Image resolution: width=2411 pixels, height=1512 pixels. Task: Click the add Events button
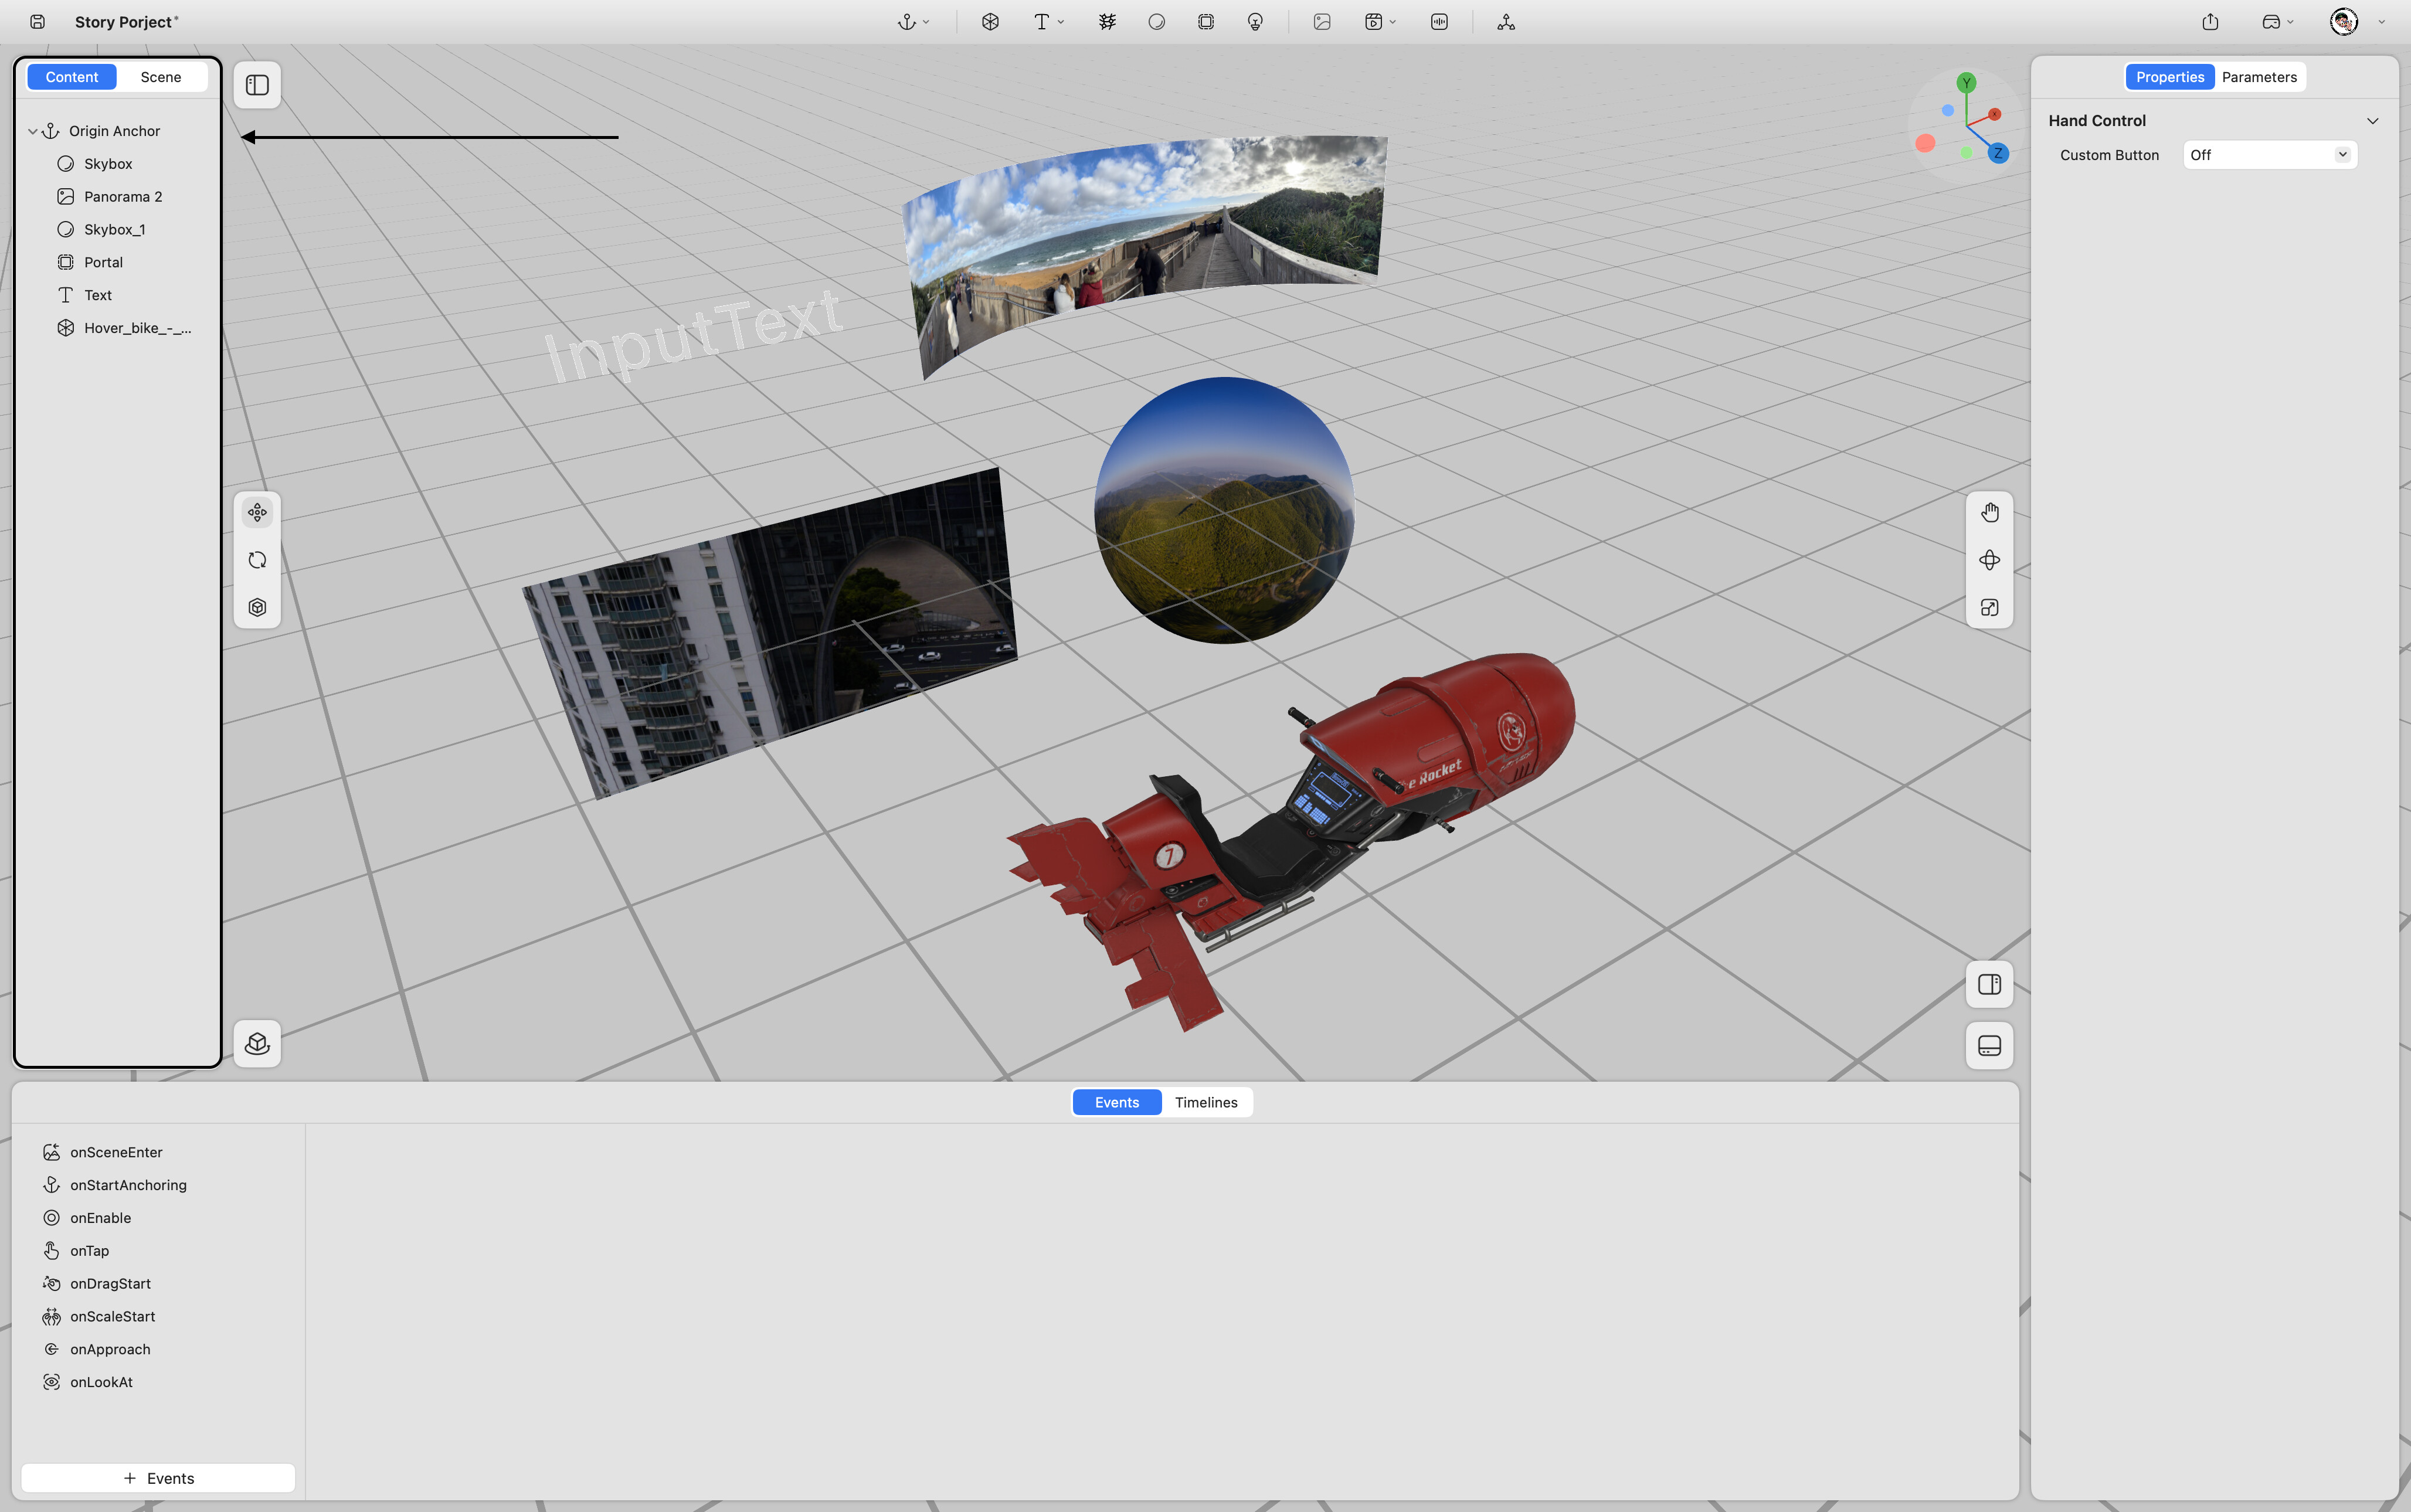click(158, 1478)
